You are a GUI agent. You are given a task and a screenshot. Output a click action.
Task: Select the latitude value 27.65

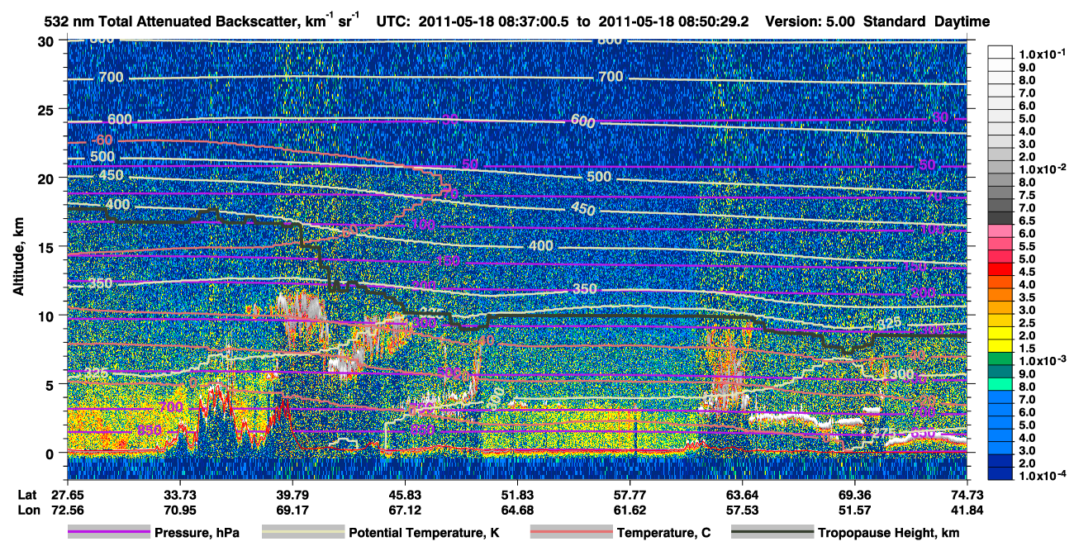pos(68,494)
